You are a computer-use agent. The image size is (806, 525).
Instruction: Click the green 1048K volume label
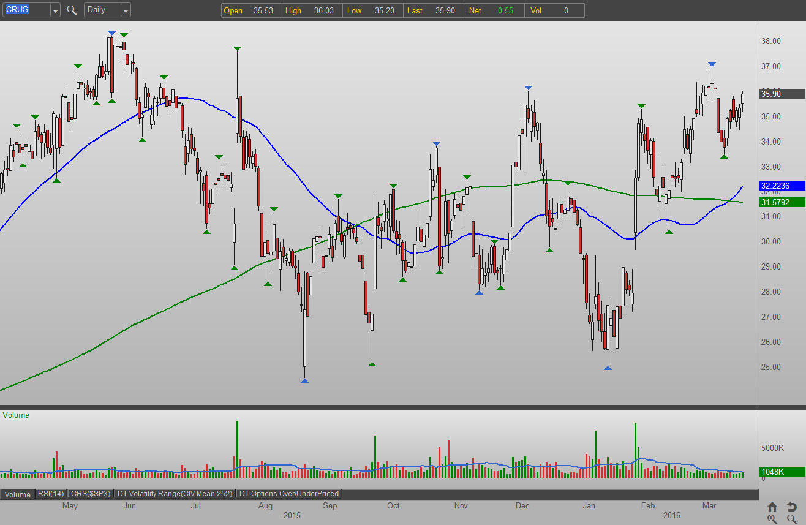782,472
